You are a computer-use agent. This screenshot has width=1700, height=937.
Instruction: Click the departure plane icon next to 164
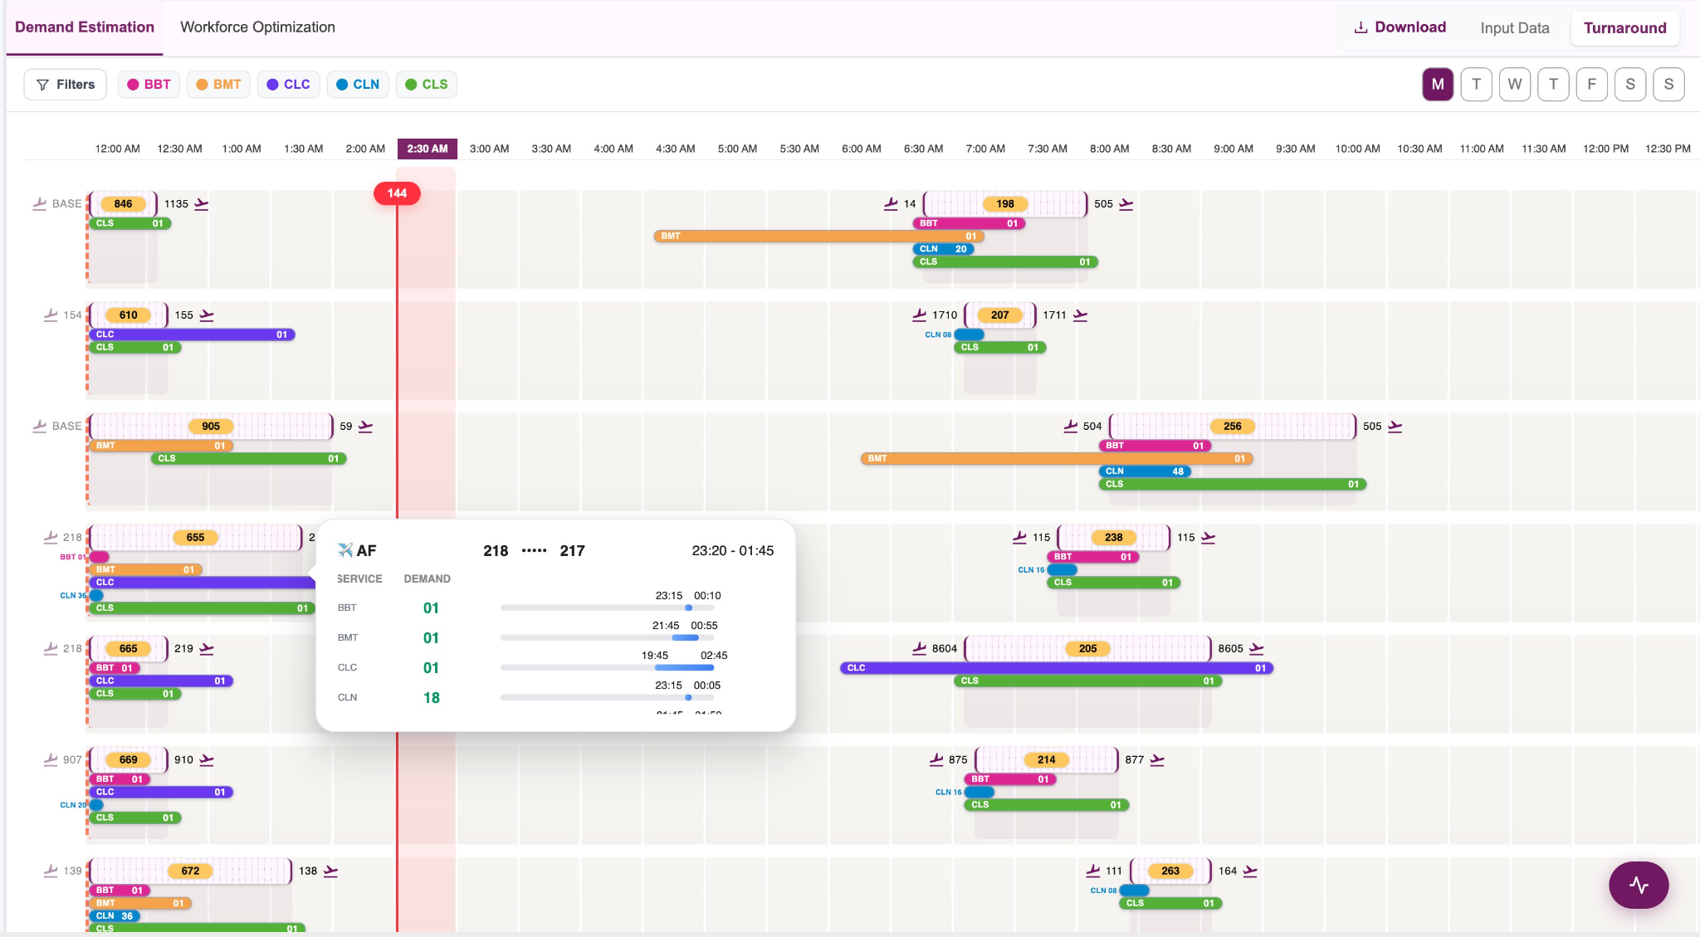1250,871
